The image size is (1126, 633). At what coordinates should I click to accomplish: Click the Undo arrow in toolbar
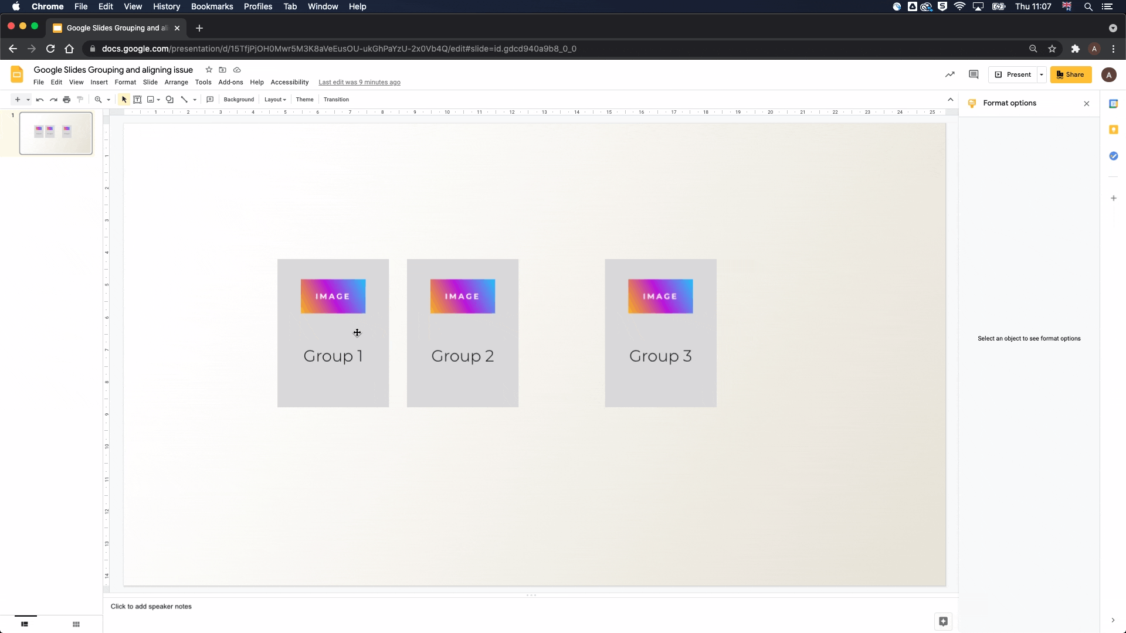[40, 100]
